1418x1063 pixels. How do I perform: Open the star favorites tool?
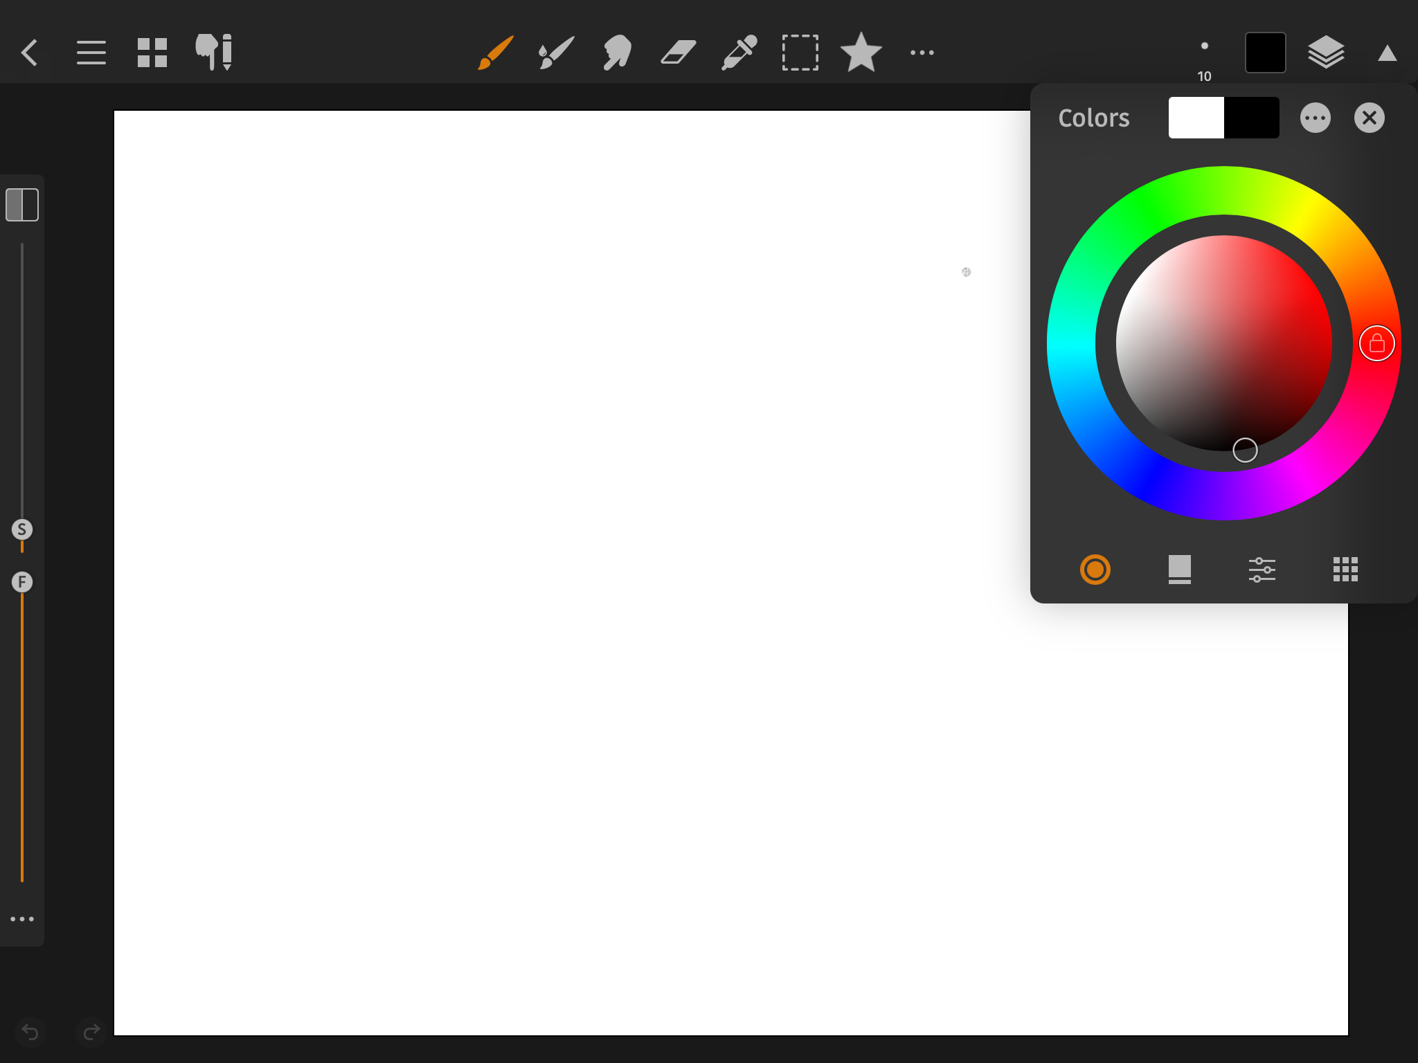click(x=861, y=53)
